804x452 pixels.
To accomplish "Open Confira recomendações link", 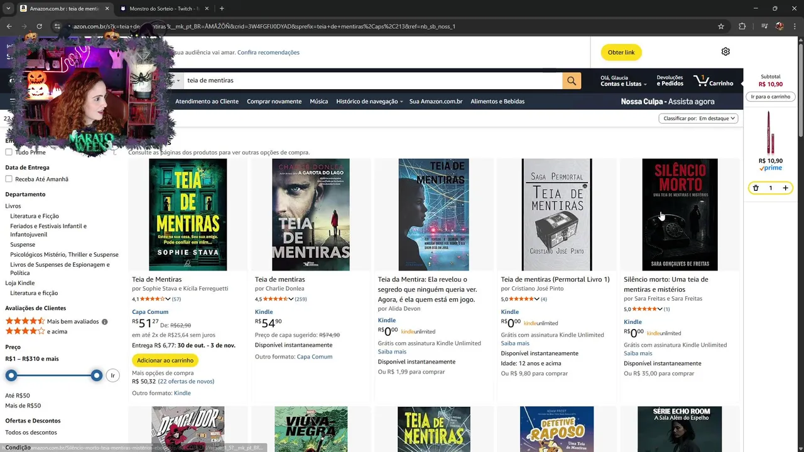I will tap(268, 52).
